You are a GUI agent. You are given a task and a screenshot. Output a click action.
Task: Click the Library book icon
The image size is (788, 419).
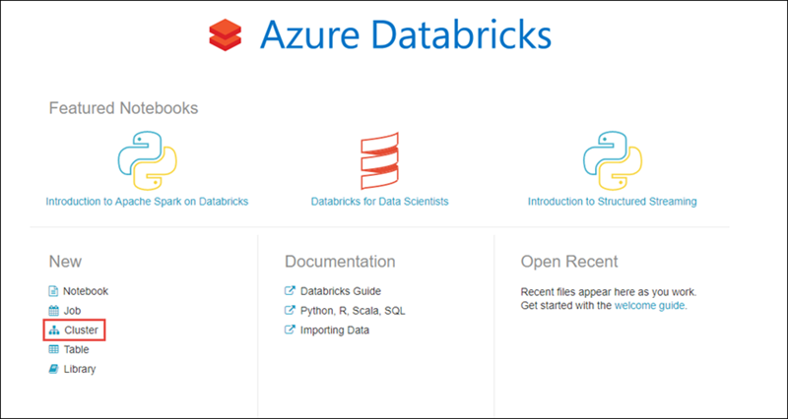tap(53, 369)
